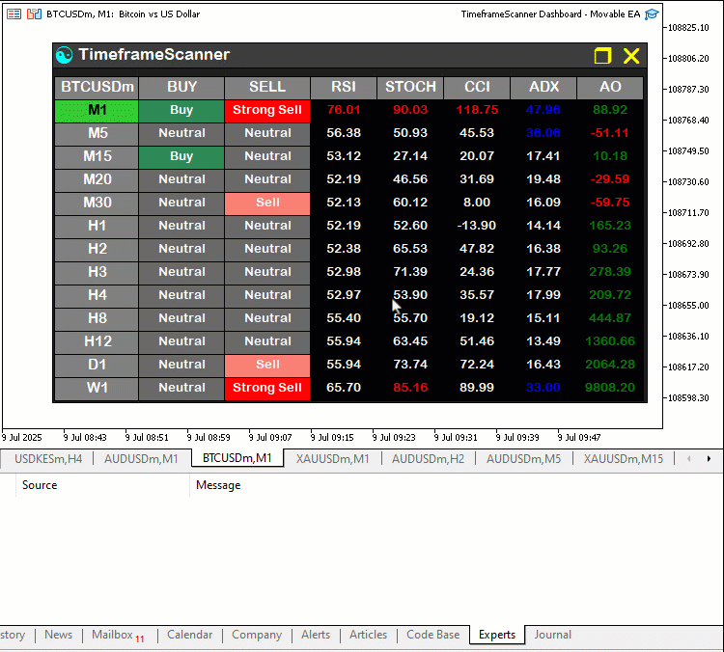
Task: Select the D1 timeframe button
Action: tap(97, 365)
